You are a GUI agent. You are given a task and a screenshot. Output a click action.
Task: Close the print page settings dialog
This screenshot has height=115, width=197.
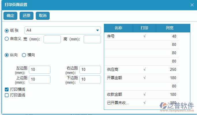point(192,5)
